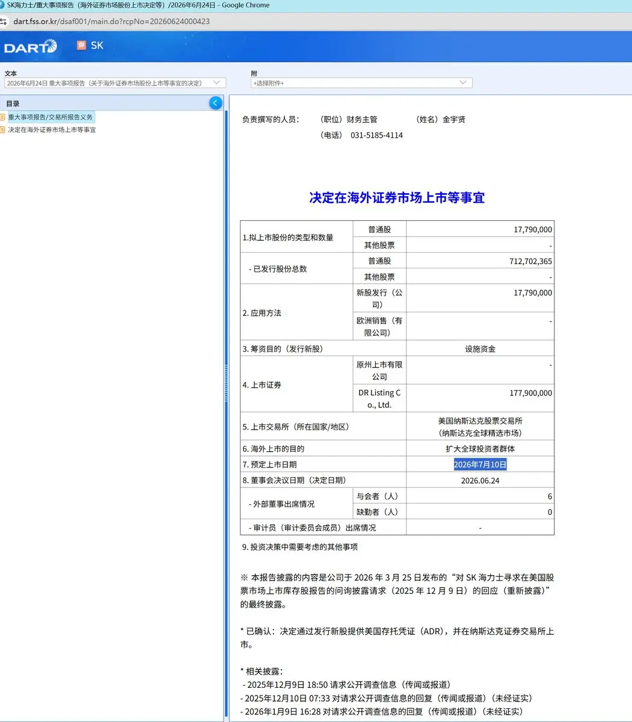Select 决定在海外证券市场上市等事宜 in the contents tree
This screenshot has width=632, height=722.
52,129
